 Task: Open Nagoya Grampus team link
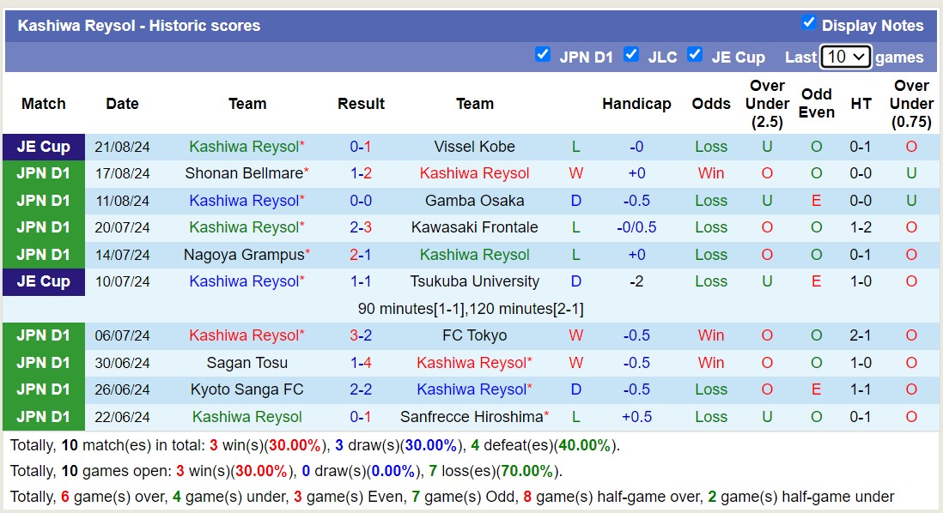click(x=244, y=255)
